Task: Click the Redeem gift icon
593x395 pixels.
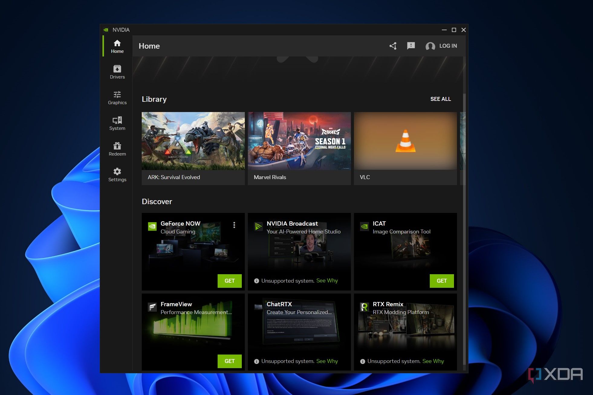Action: 117,146
